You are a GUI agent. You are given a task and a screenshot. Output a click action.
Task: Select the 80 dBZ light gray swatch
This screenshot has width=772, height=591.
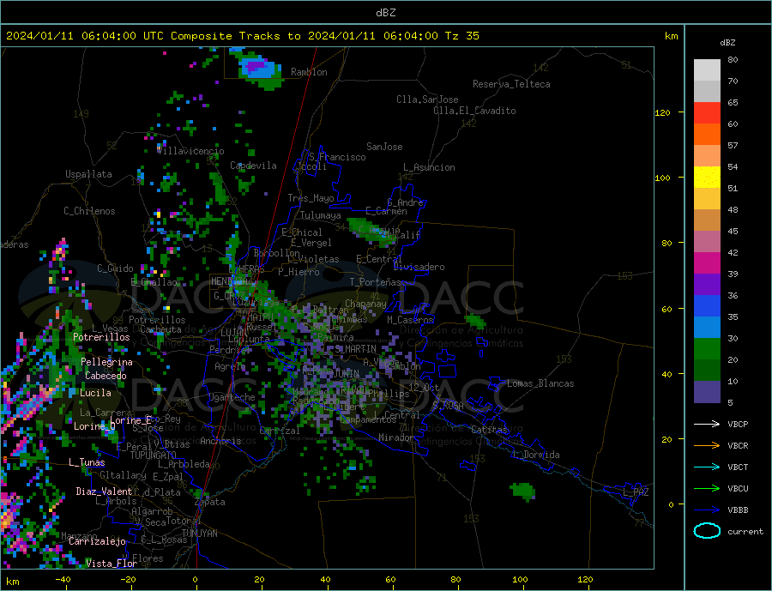(707, 70)
